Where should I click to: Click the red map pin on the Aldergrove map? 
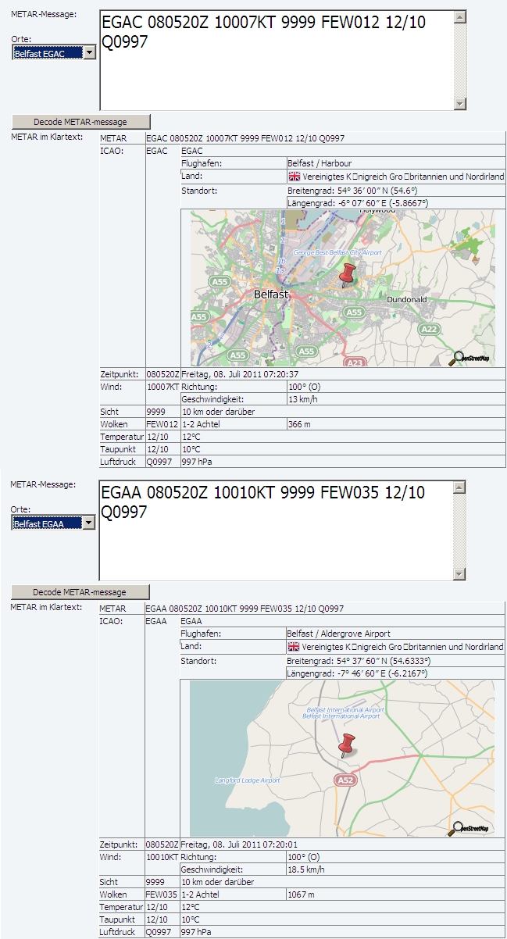pyautogui.click(x=347, y=745)
